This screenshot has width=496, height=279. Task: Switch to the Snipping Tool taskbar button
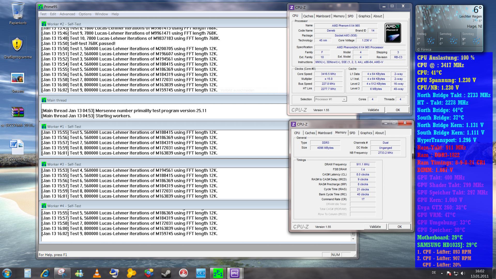tap(62, 273)
